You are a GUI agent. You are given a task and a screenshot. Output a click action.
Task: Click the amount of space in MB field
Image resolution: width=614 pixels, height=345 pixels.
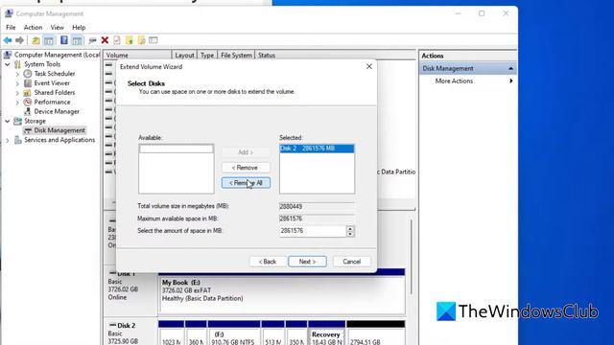(312, 231)
